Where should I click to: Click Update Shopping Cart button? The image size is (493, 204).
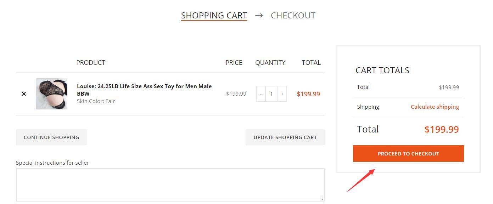point(285,137)
